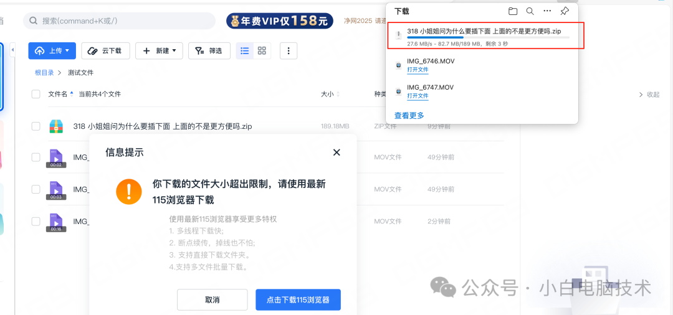Click the 2分钟前 time cell
The height and width of the screenshot is (315, 673).
[x=439, y=222]
